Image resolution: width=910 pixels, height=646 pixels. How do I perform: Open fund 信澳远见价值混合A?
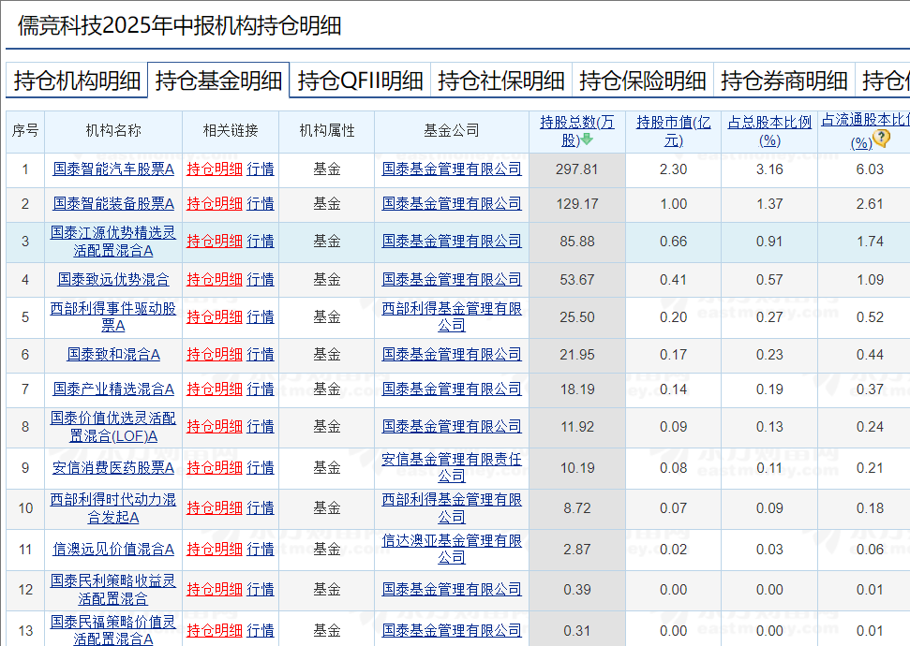113,550
